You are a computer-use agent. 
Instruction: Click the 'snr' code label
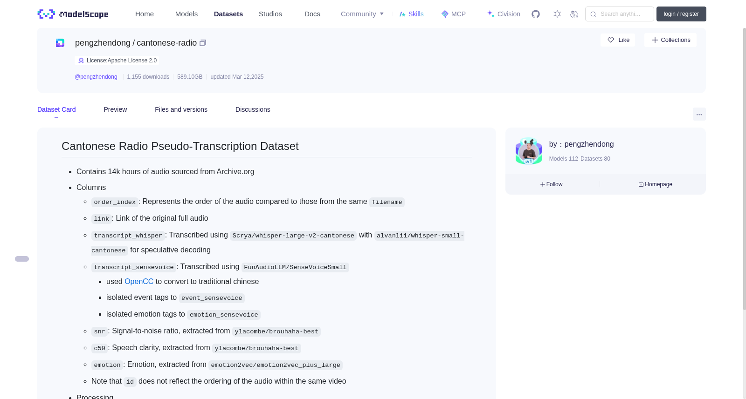tap(100, 331)
